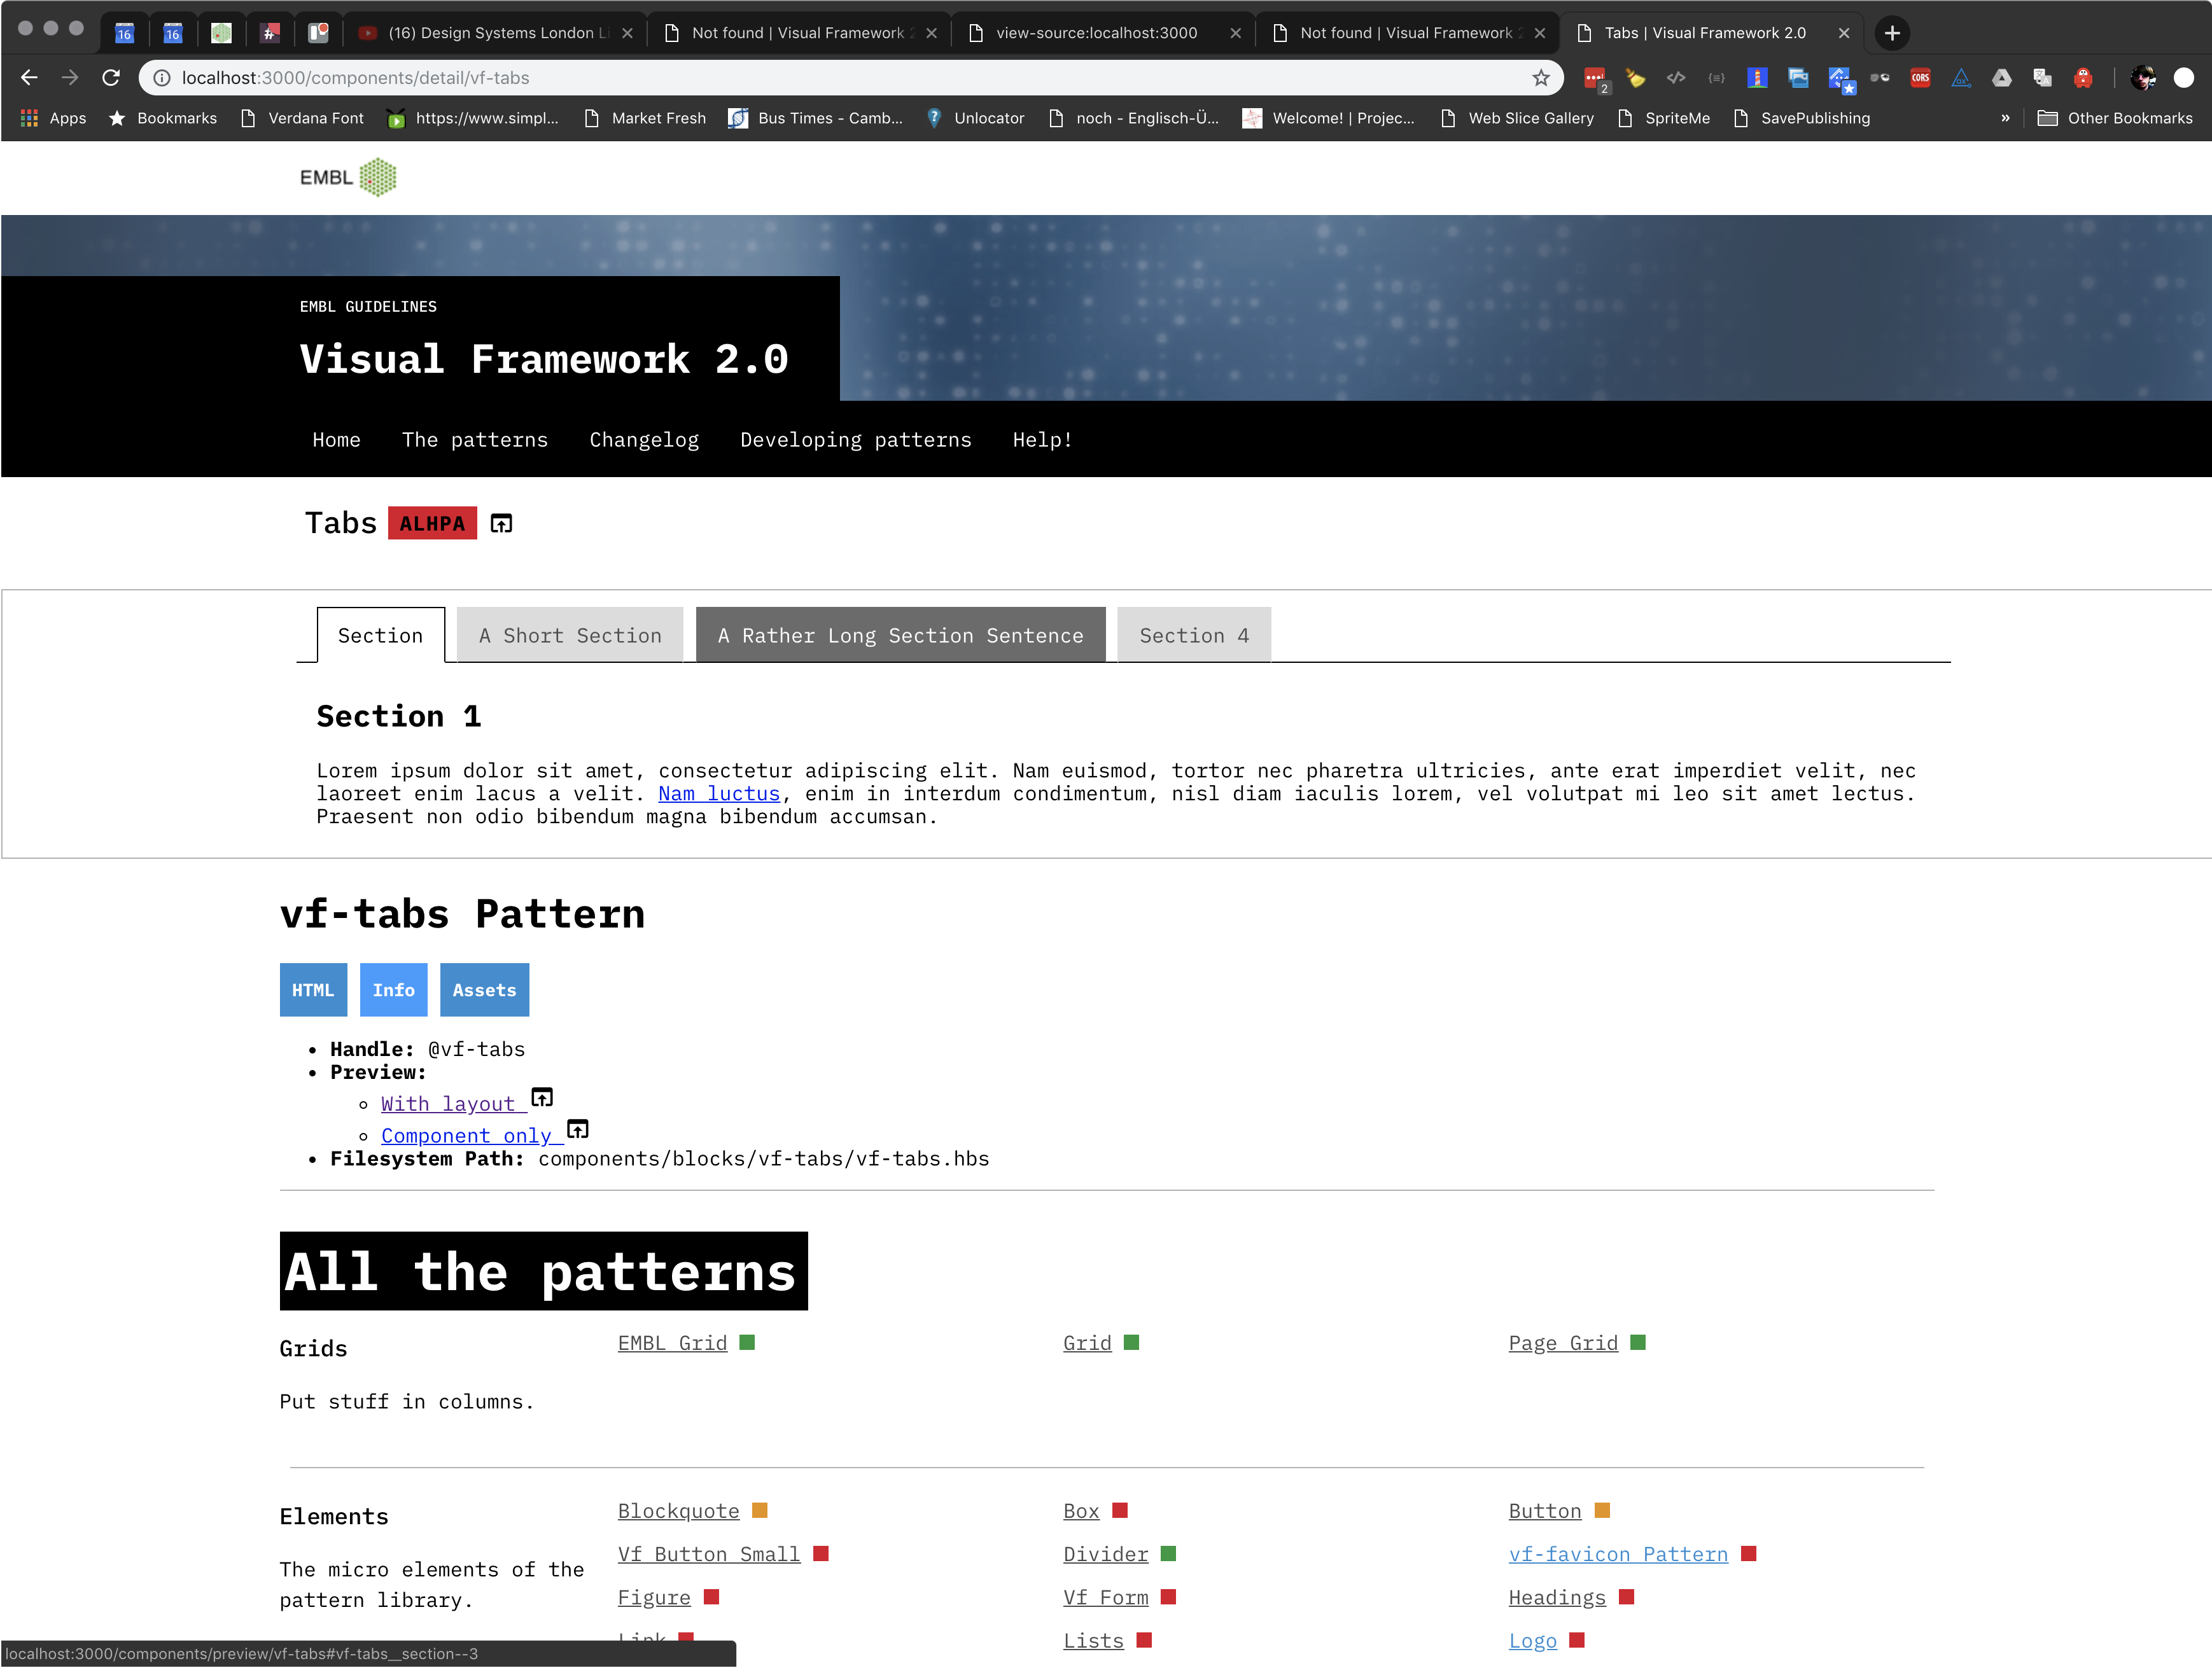Open the Component only preview link
Image resolution: width=2212 pixels, height=1668 pixels.
click(x=469, y=1136)
